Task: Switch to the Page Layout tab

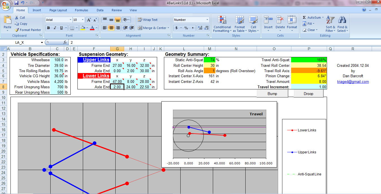Action: (58, 10)
